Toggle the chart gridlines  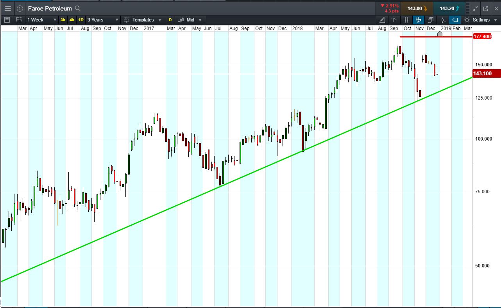(x=406, y=20)
